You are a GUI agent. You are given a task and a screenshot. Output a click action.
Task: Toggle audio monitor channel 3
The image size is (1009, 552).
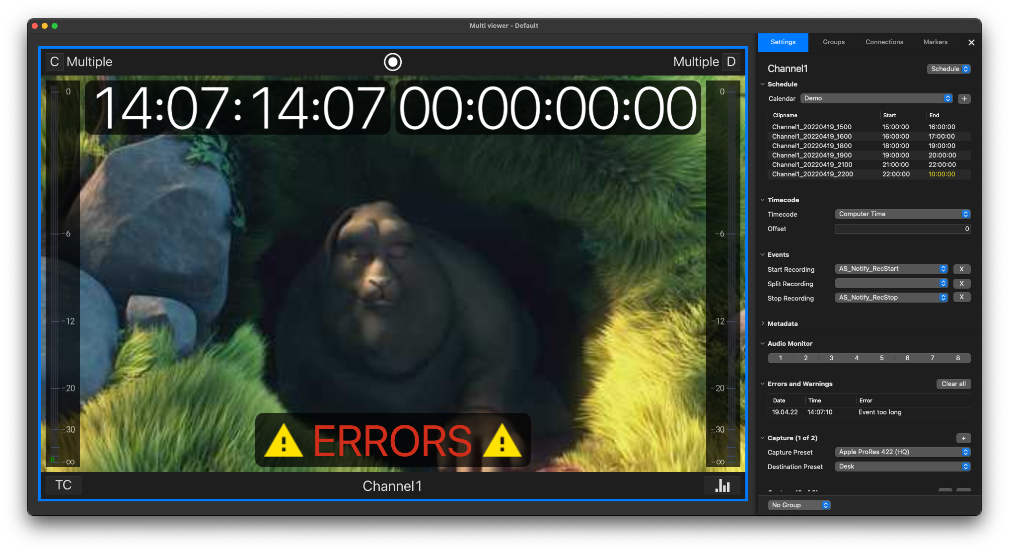coord(831,358)
